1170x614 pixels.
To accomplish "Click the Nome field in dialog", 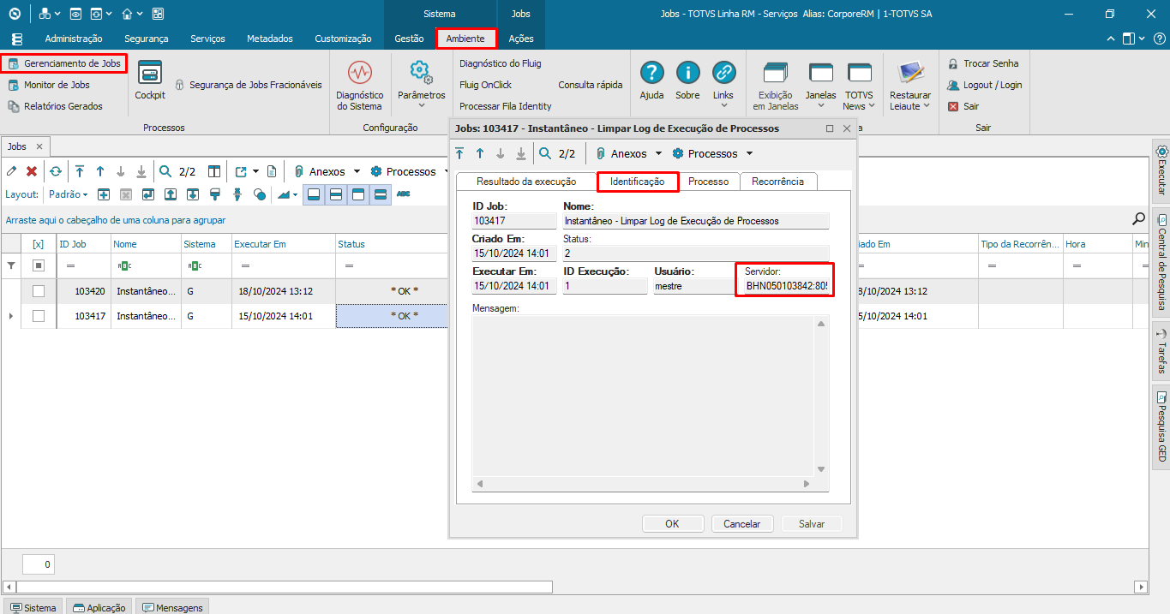I will [x=696, y=221].
